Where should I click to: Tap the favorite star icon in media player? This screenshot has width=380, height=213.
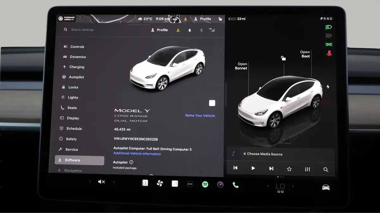pos(289,169)
